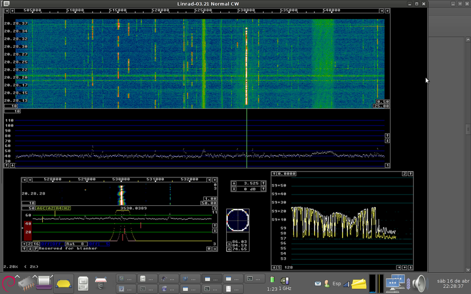Click the file cabinet launcher icon
This screenshot has height=294, width=471.
point(83,283)
